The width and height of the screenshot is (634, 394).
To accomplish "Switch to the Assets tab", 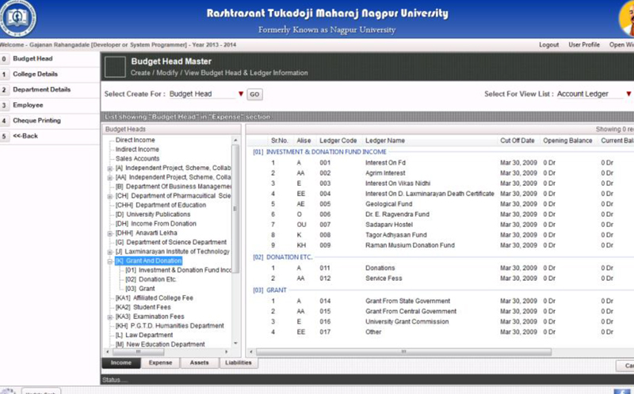I will (200, 362).
